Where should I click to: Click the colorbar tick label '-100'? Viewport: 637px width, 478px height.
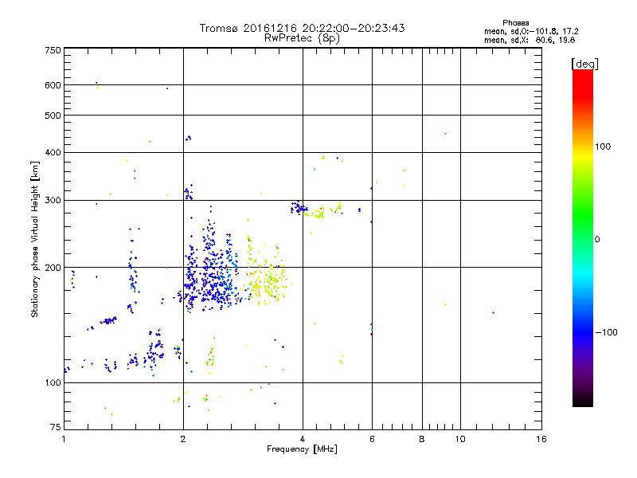[x=606, y=332]
